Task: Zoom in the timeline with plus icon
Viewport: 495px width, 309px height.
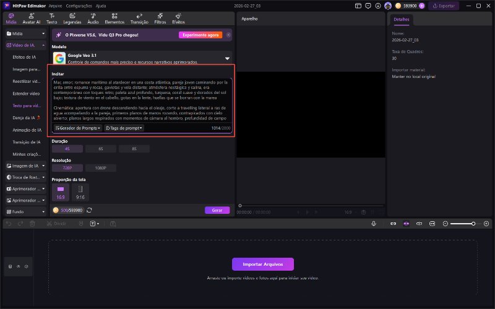Action: pyautogui.click(x=486, y=224)
